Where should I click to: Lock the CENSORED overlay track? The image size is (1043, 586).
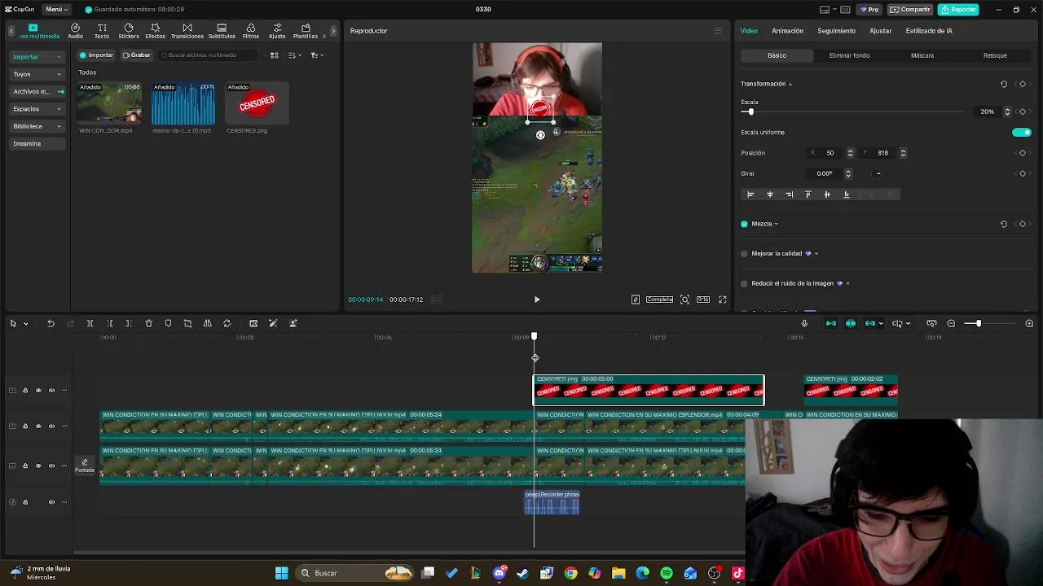24,391
